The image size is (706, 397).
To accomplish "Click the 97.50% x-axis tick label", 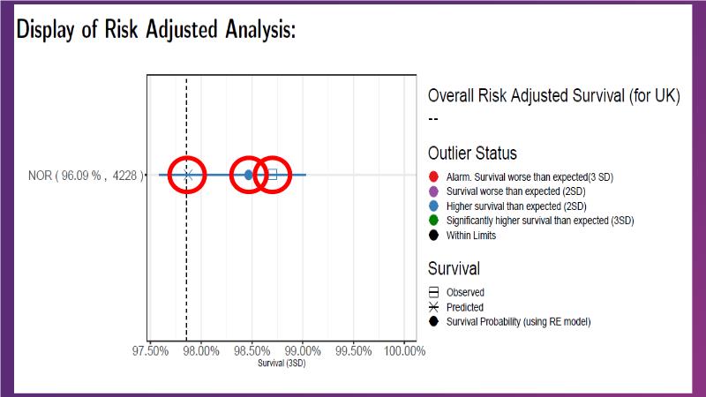I will 151,350.
